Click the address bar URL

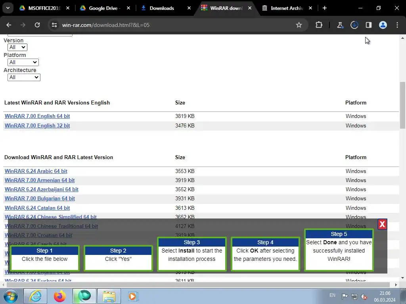(106, 25)
